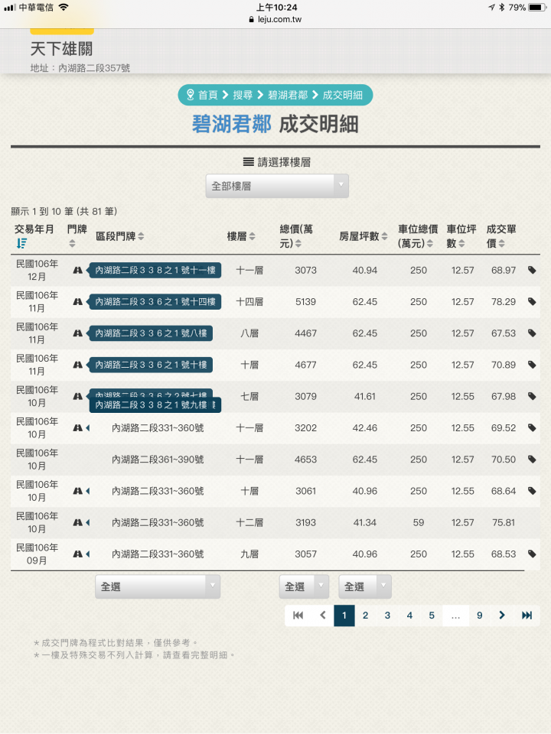Jump to the last page with the skip-forward icon

(527, 615)
